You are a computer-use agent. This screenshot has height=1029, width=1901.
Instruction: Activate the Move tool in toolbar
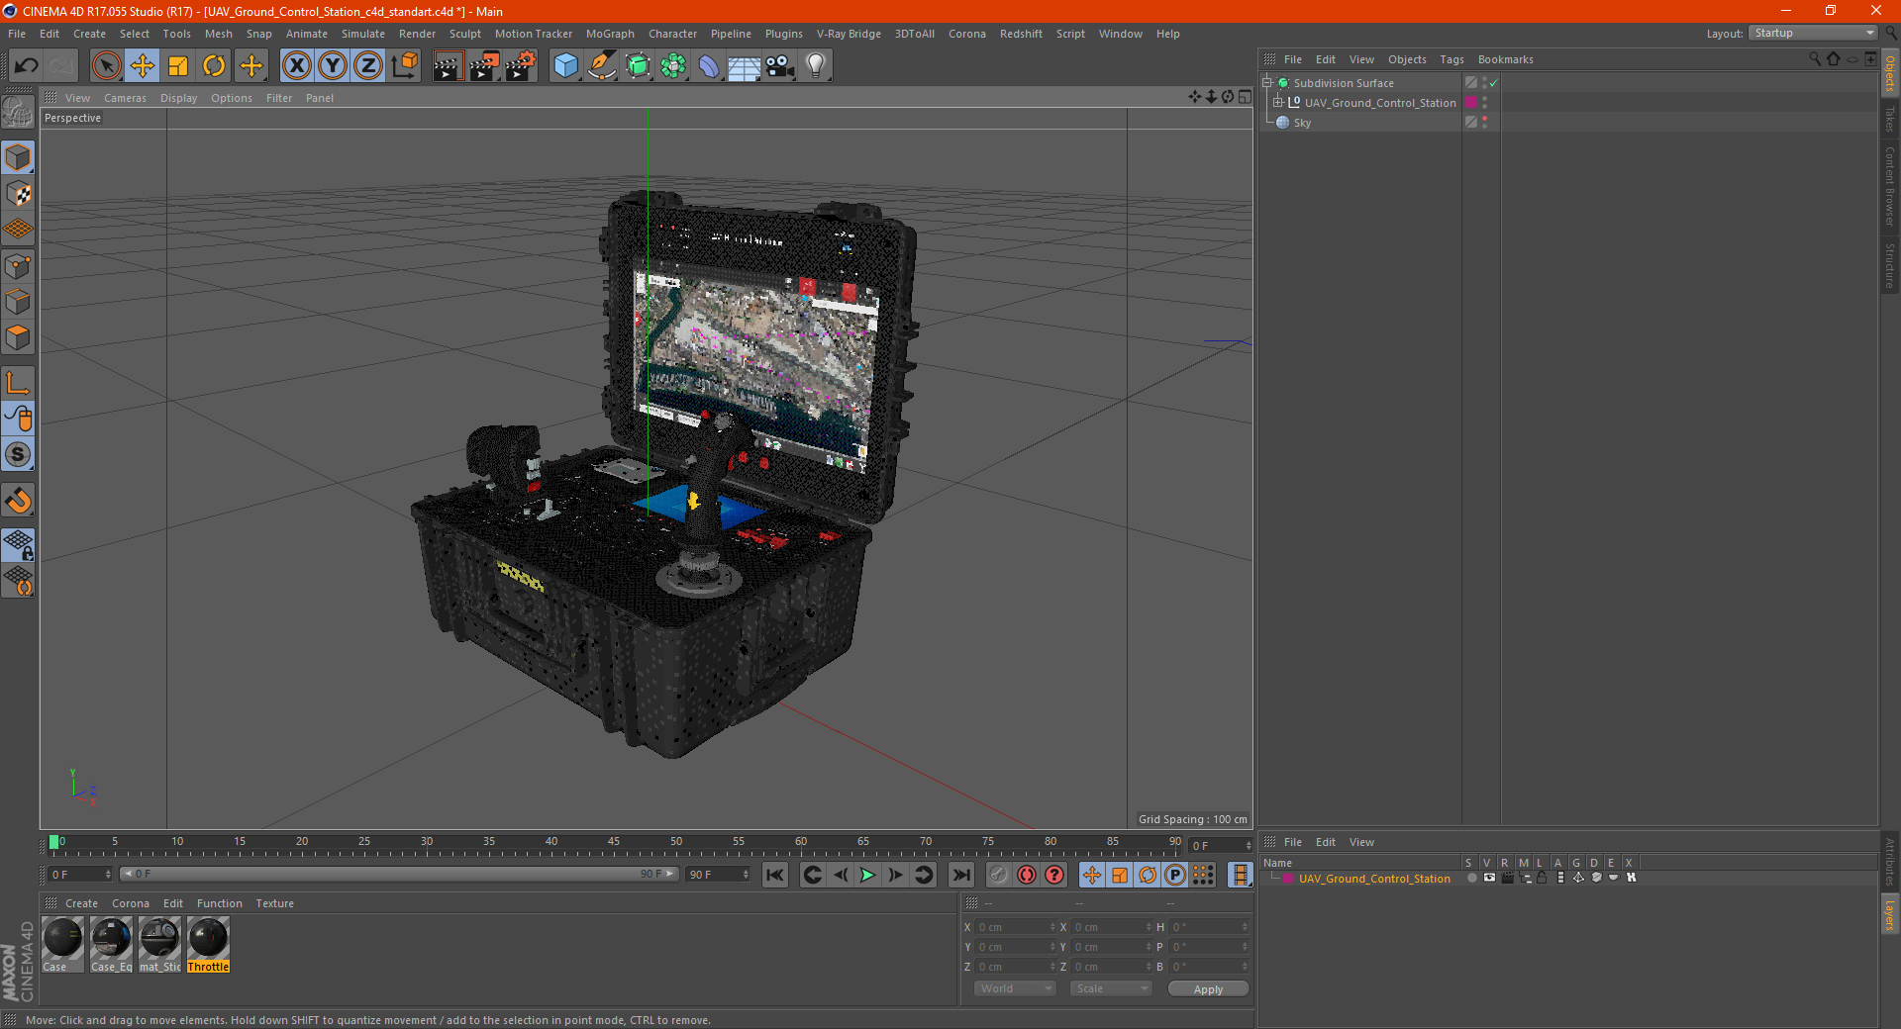tap(143, 66)
